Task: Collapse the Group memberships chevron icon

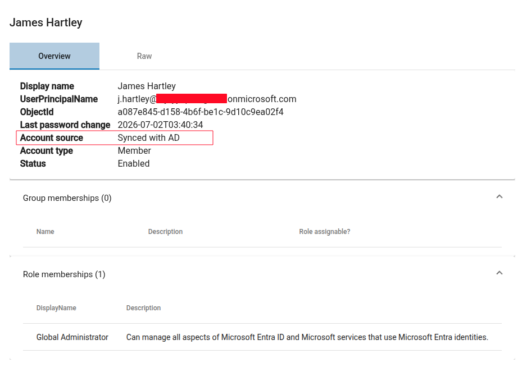Action: coord(499,197)
